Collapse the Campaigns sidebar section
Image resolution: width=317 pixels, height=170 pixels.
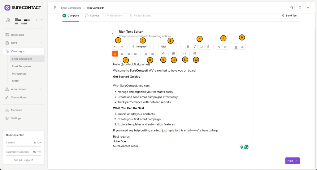(x=24, y=51)
